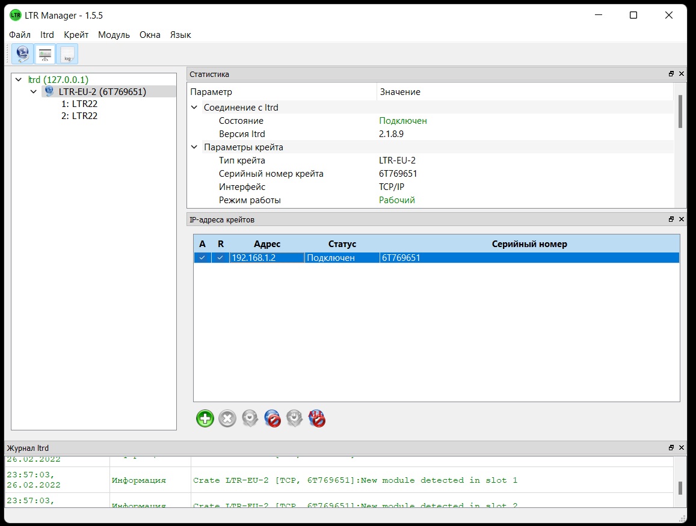Click the Подключен status cell in IP table

(x=342, y=258)
